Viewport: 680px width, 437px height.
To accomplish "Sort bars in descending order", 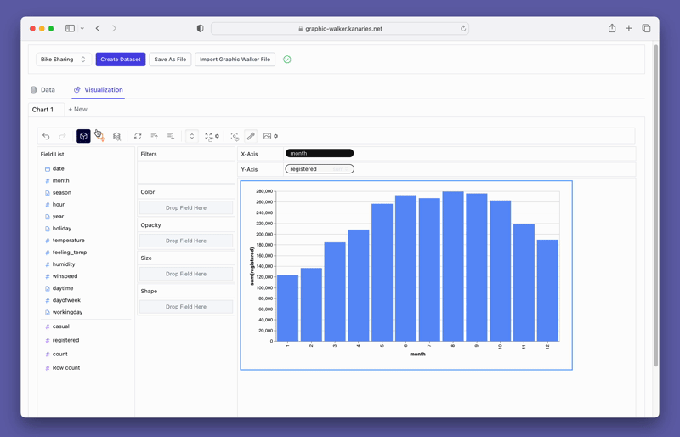I will point(171,136).
